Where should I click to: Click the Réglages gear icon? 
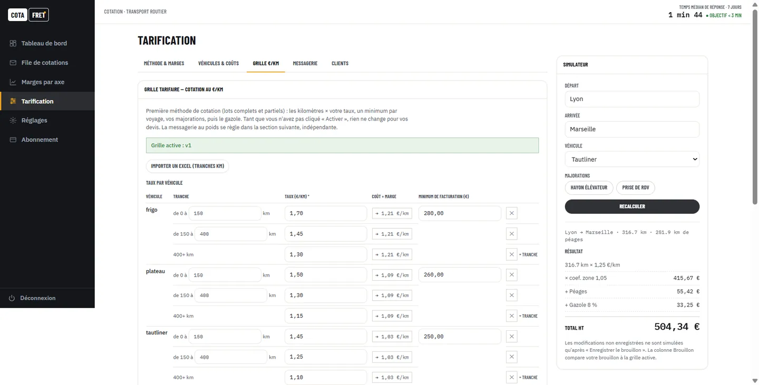tap(13, 121)
